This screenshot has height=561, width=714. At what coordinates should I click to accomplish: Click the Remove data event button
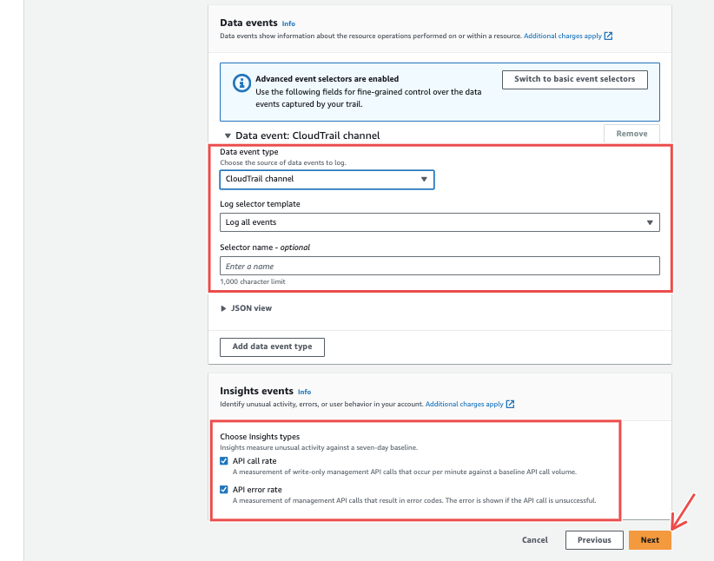pos(631,134)
